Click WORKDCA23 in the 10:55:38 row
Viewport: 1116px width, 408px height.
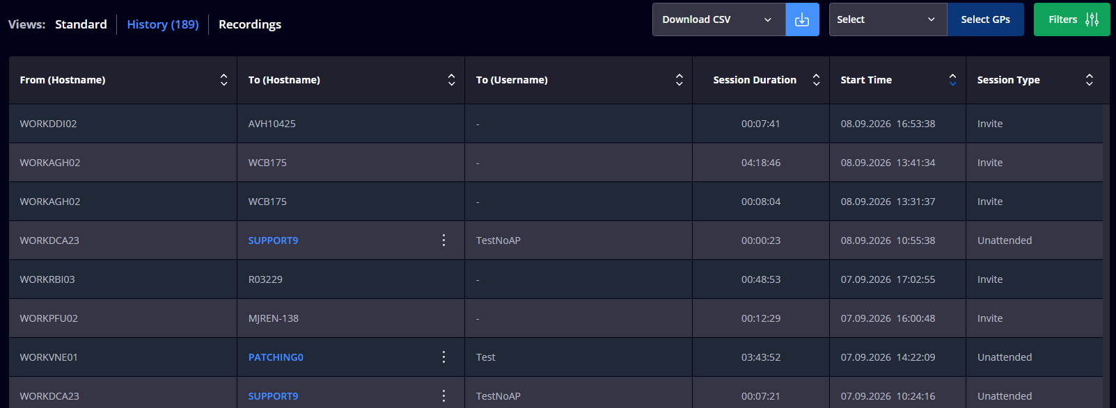click(49, 240)
